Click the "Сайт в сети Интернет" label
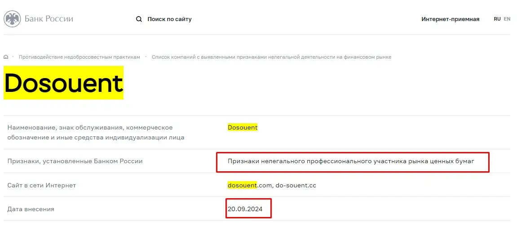Viewport: 517px width, 230px height. [x=42, y=185]
